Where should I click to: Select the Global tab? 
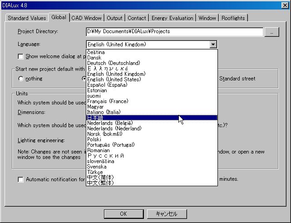tap(59, 17)
